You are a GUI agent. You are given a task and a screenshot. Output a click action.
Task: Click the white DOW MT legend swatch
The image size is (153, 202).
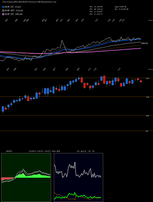point(3,10)
